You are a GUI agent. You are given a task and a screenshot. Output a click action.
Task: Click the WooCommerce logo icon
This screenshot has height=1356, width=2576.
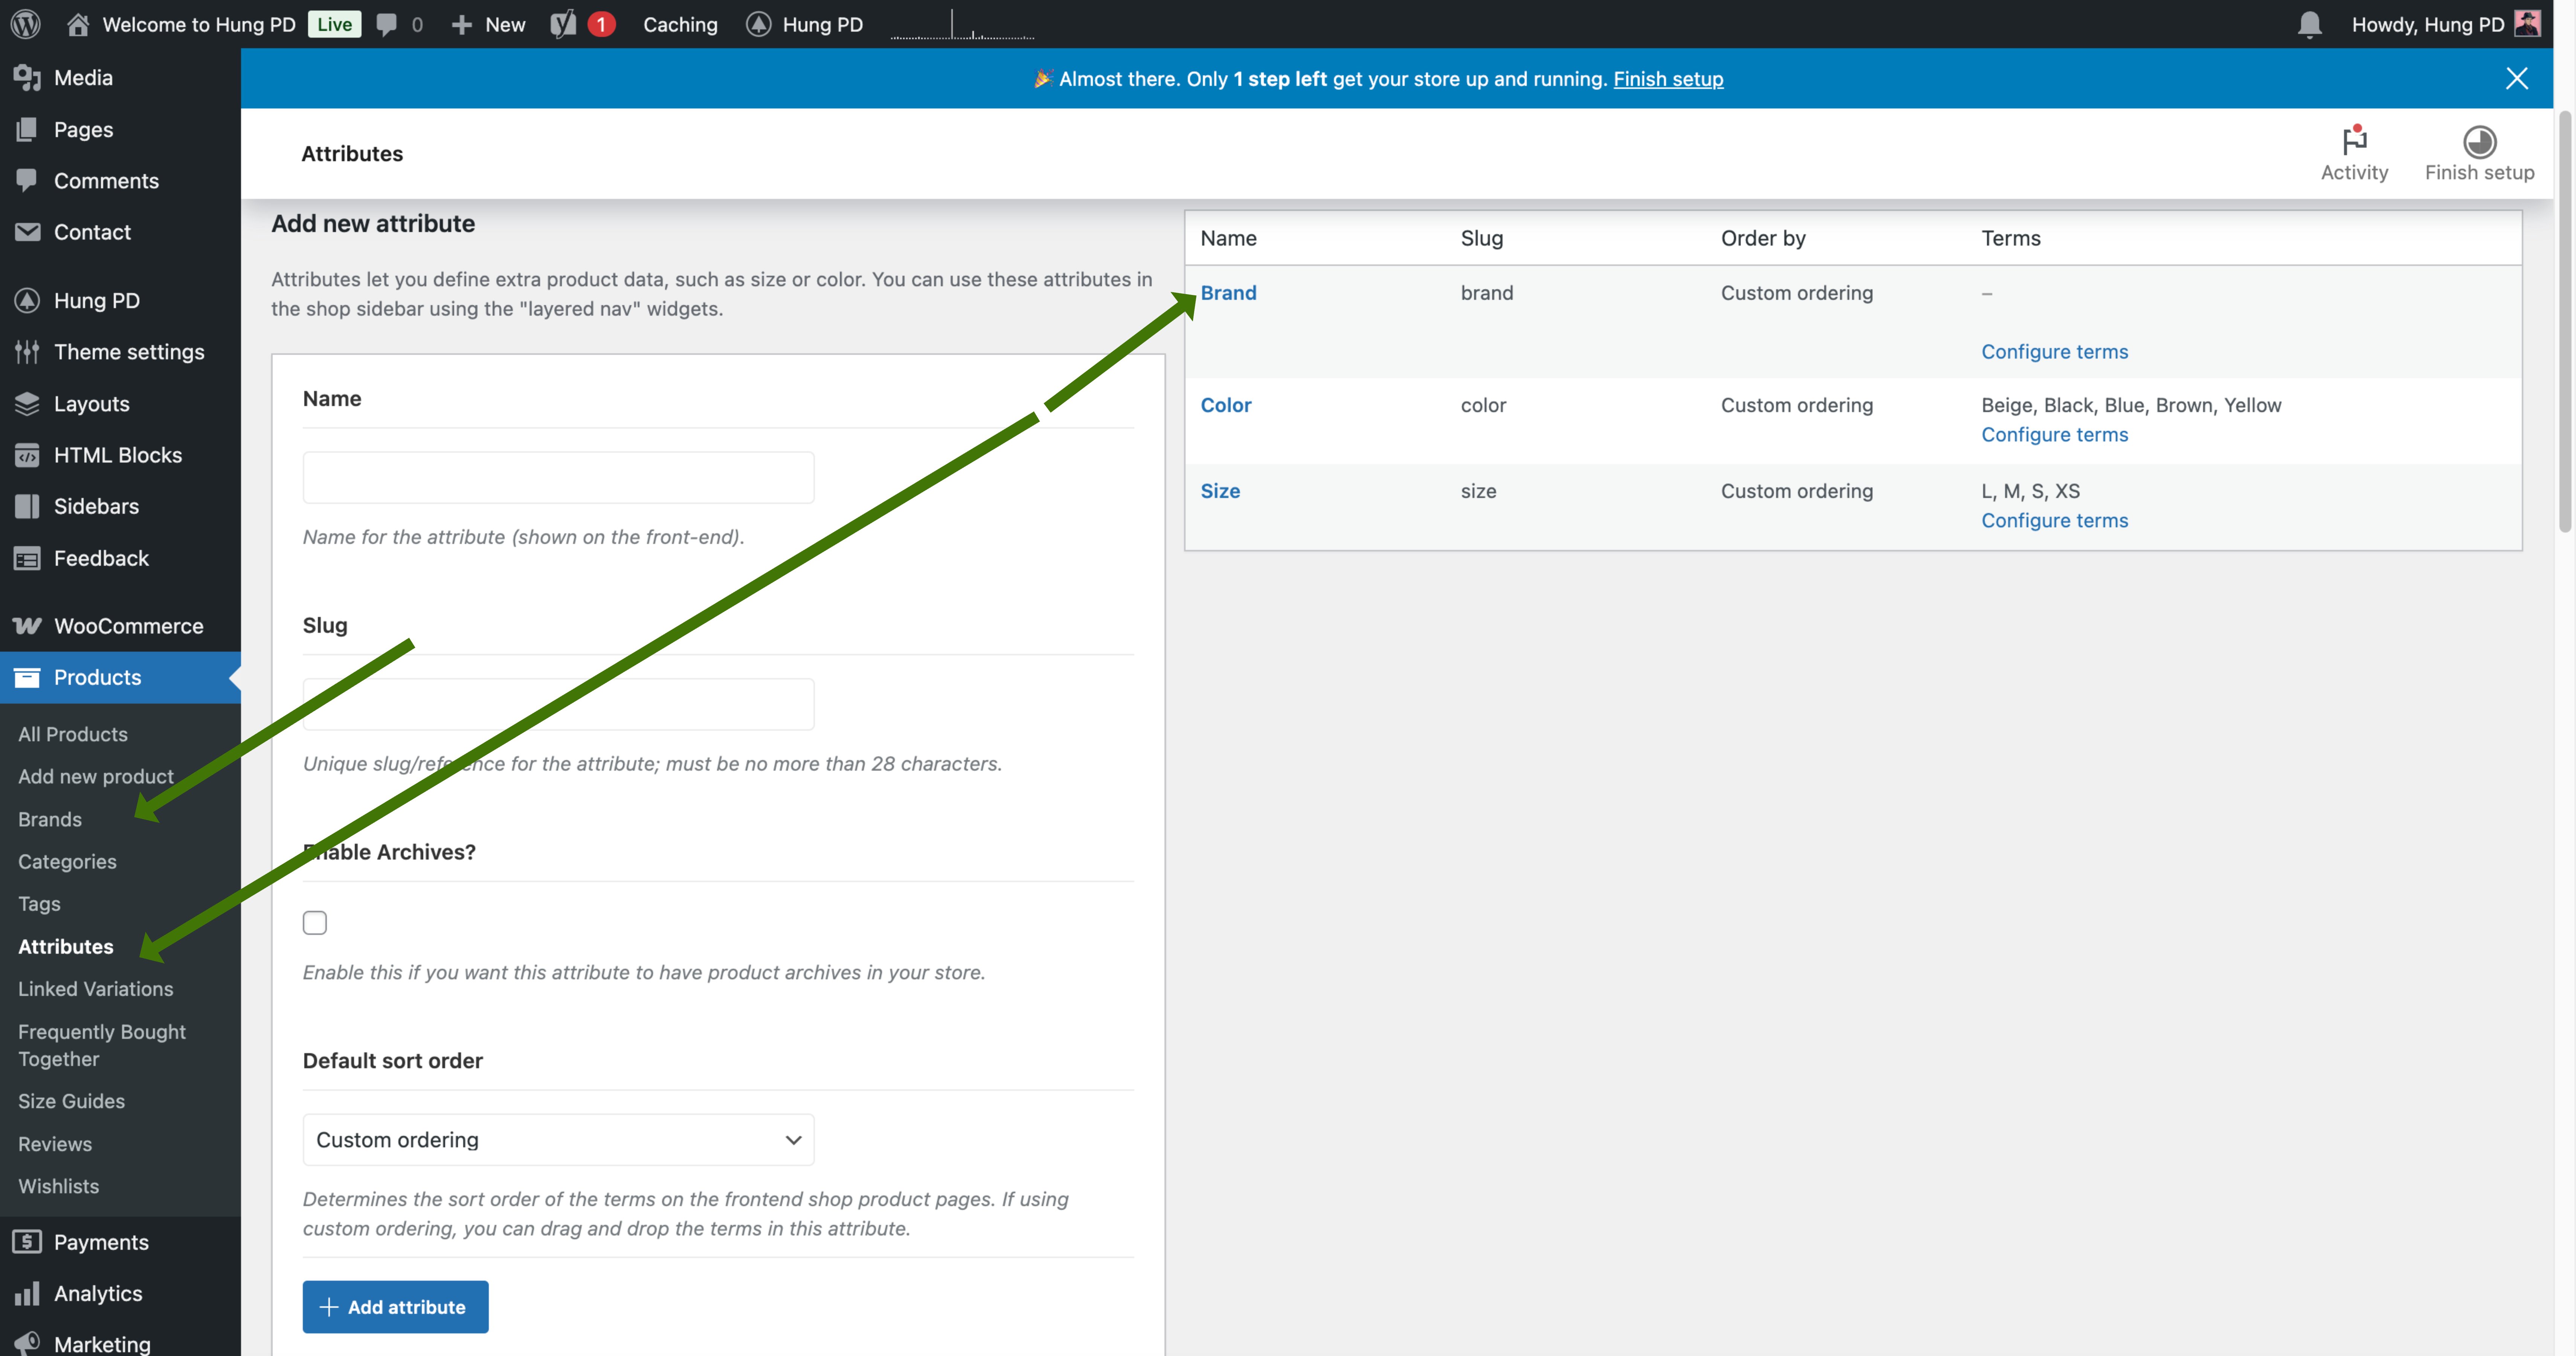[27, 626]
